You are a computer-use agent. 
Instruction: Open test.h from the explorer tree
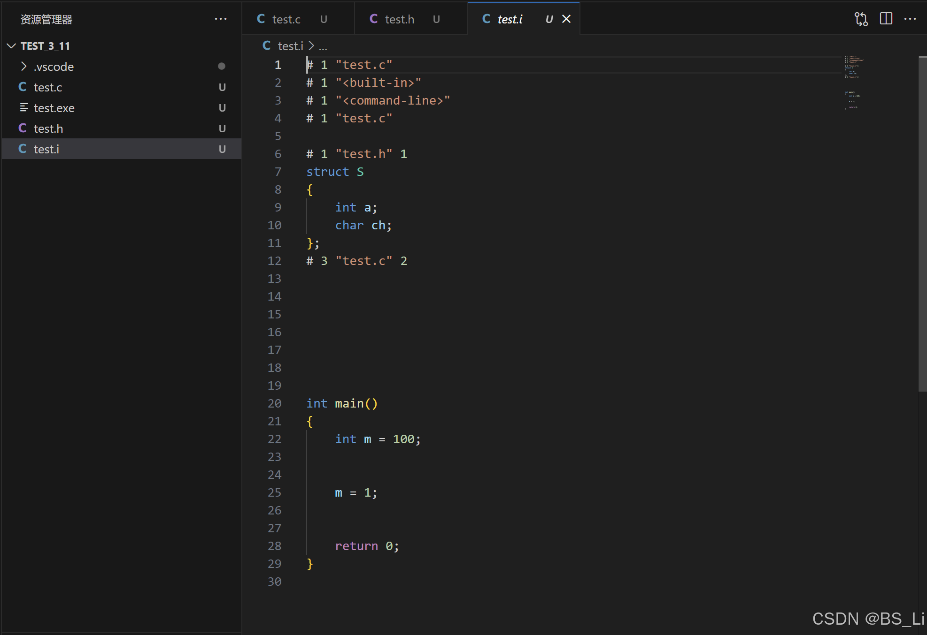tap(48, 129)
